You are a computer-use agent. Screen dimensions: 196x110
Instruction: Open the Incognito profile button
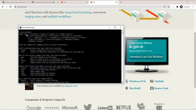185,7
